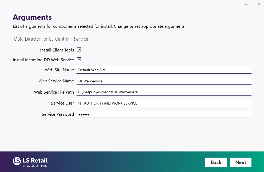
Task: Click the Install Client Tools label text
Action: click(x=57, y=50)
